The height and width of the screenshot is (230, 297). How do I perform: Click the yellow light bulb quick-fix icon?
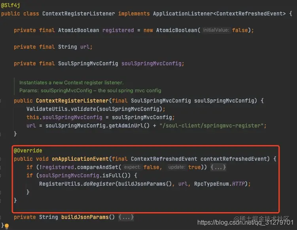(x=7, y=226)
